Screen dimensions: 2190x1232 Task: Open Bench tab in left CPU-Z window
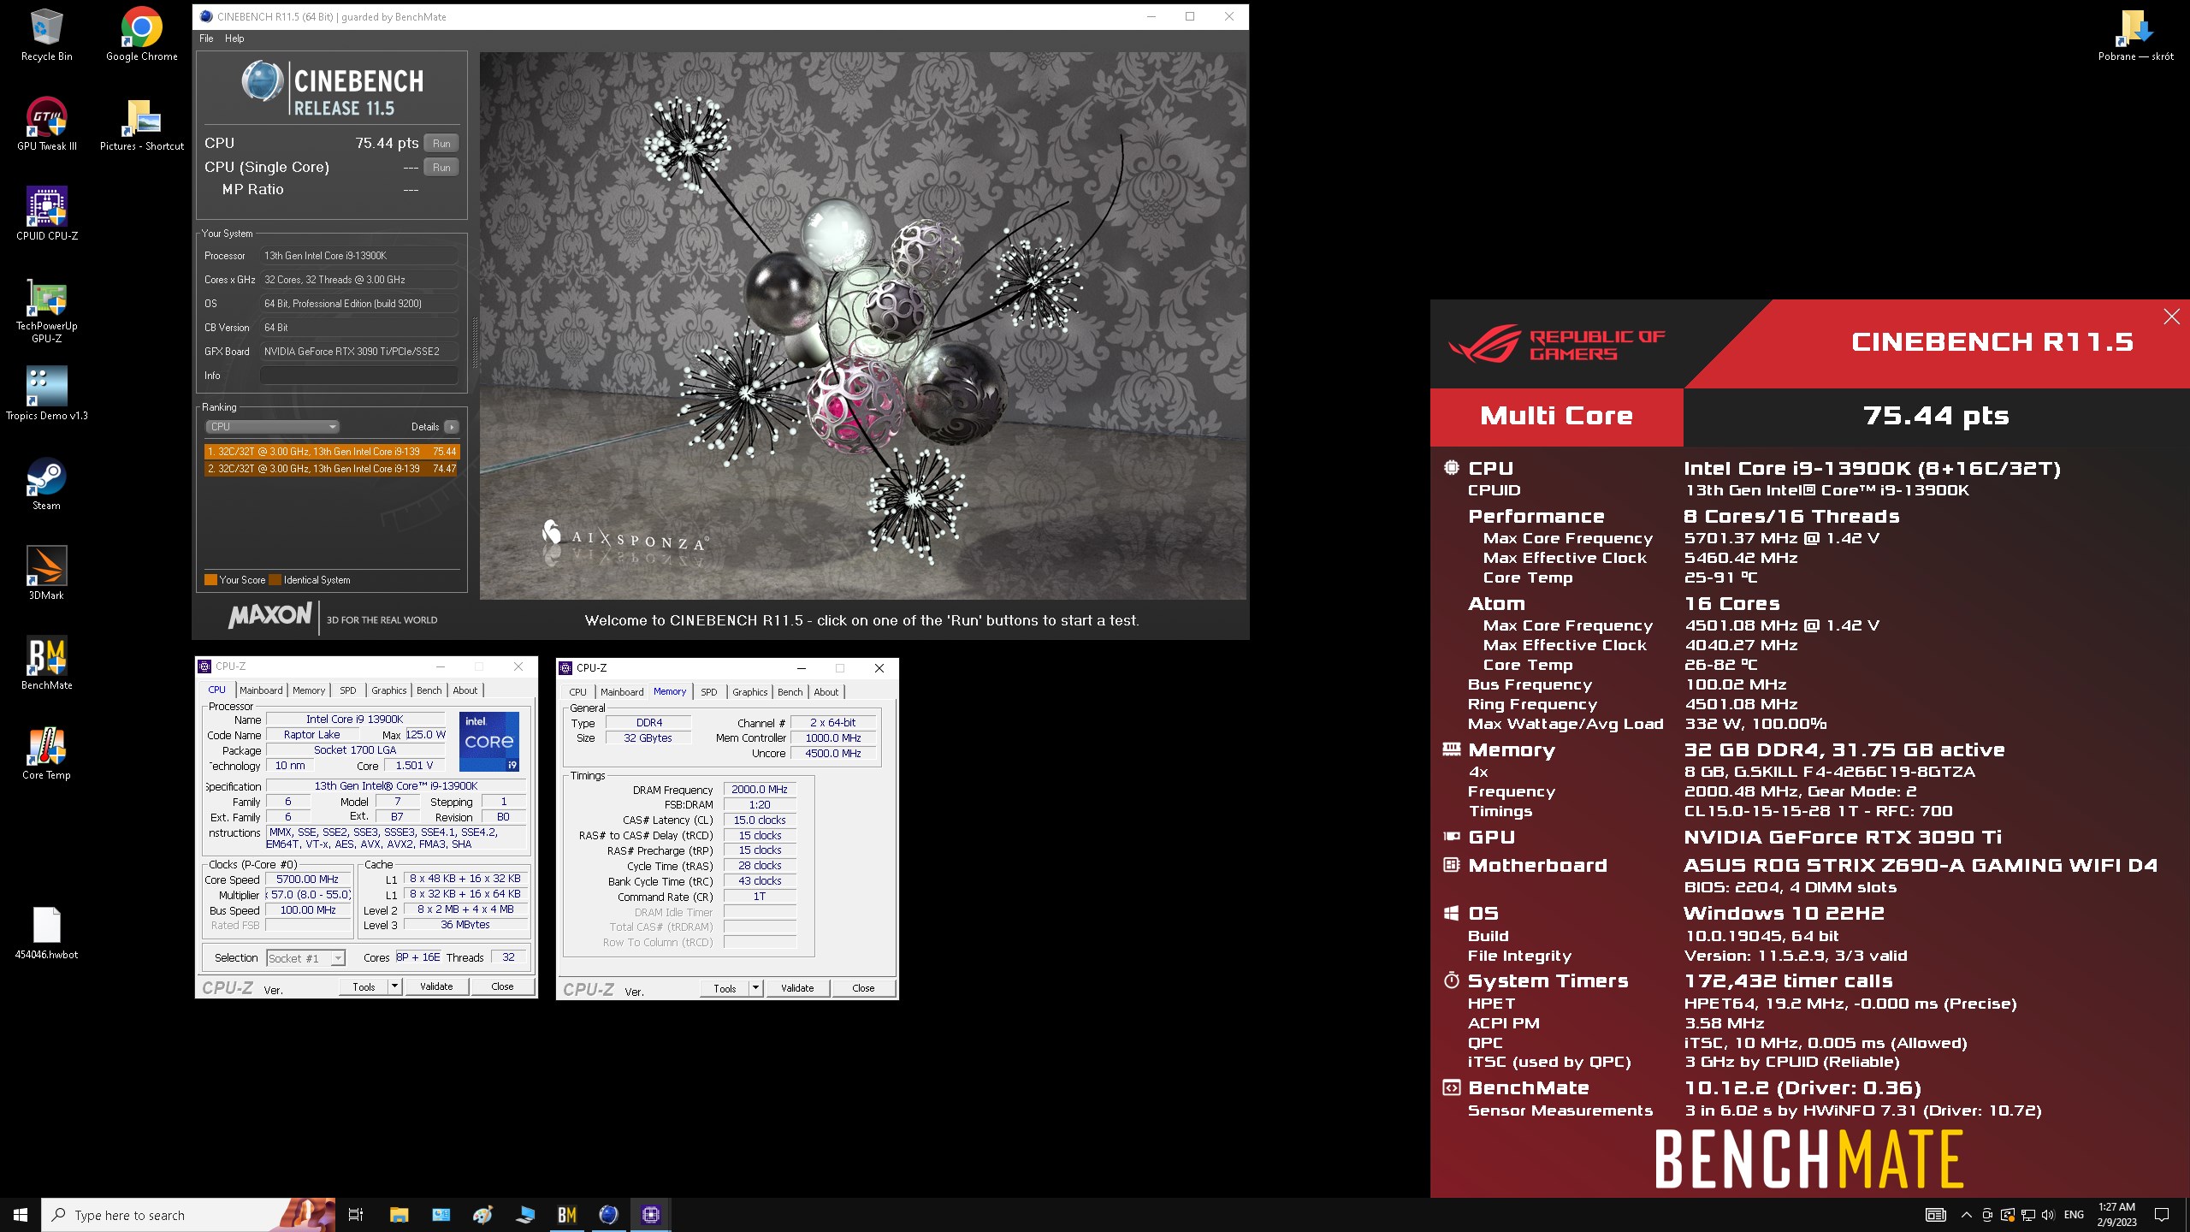[x=429, y=690]
